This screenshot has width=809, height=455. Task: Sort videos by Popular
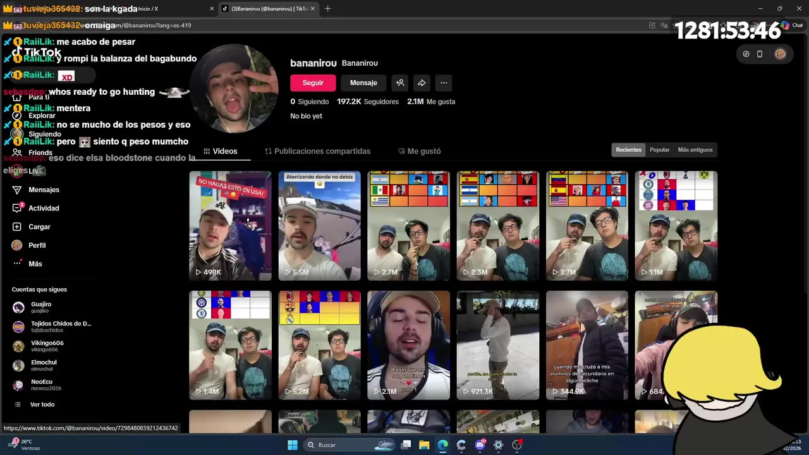click(x=659, y=150)
